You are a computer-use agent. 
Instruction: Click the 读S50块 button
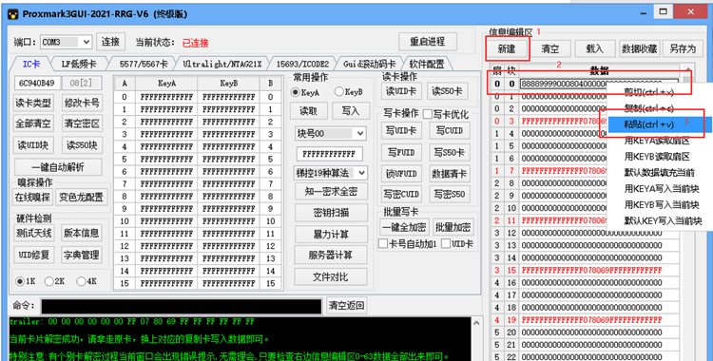pos(82,145)
